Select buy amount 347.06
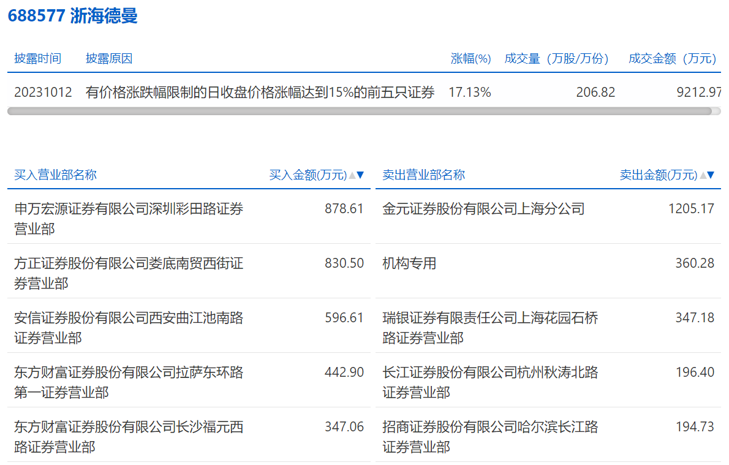 344,426
